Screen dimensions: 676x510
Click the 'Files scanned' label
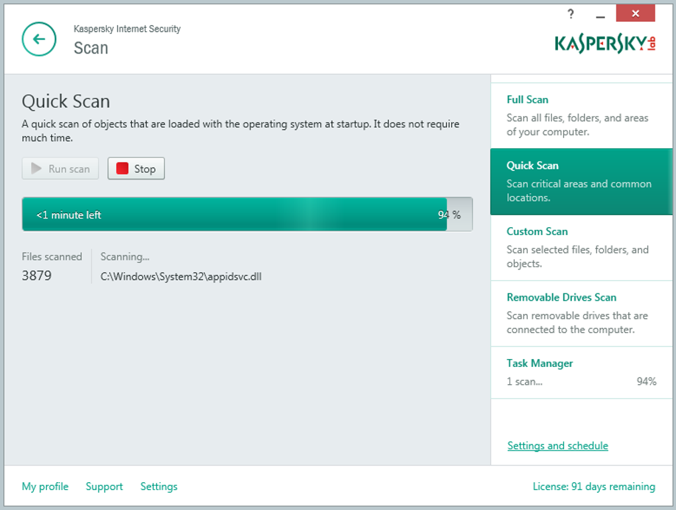(x=52, y=257)
